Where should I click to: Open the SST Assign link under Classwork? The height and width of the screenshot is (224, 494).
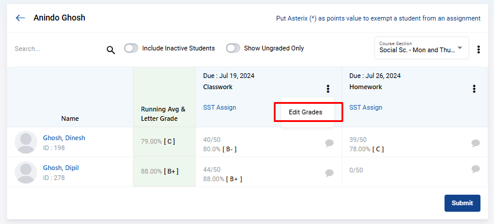220,107
